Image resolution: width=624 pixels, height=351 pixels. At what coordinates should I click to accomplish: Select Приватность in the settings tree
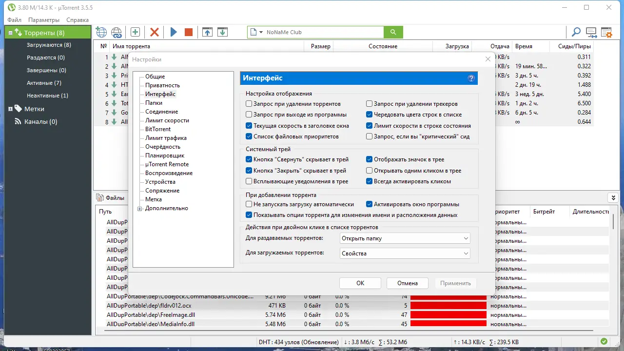162,85
